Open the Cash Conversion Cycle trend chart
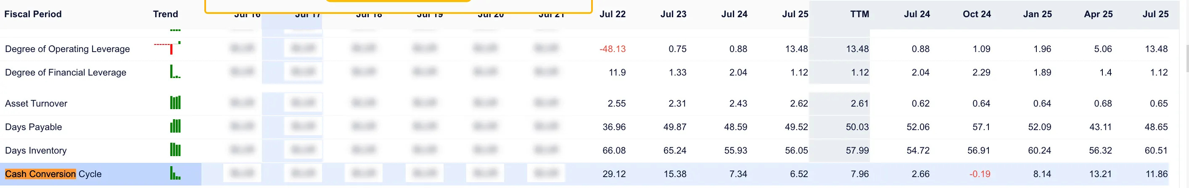This screenshot has height=188, width=1189. (x=175, y=173)
